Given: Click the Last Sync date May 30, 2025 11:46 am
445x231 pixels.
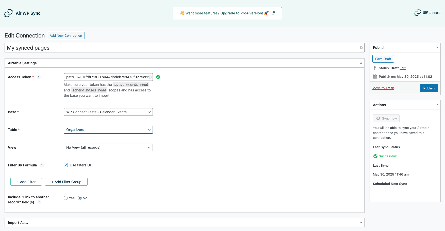Looking at the screenshot, I should click(391, 174).
